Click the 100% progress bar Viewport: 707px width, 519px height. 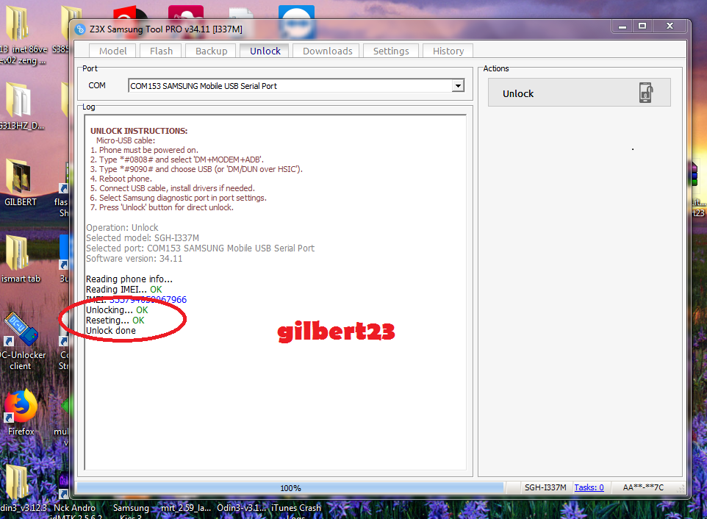pyautogui.click(x=290, y=488)
